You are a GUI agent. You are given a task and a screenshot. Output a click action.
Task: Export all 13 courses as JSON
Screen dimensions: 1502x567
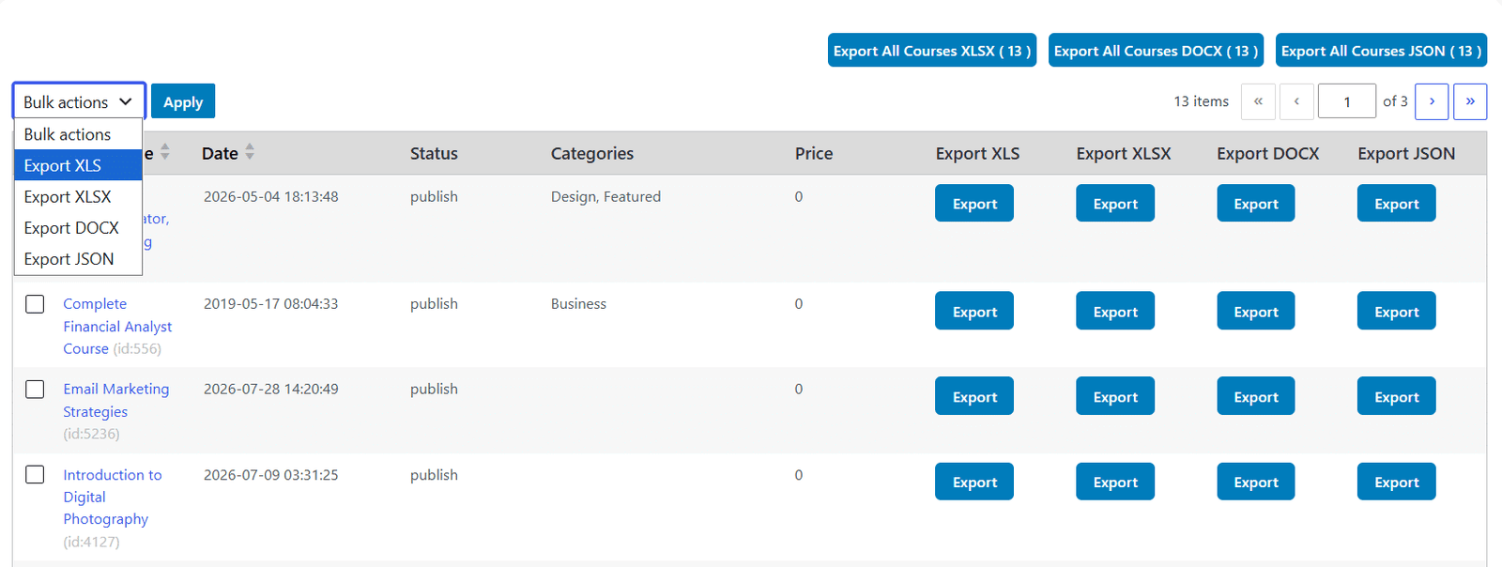point(1381,51)
